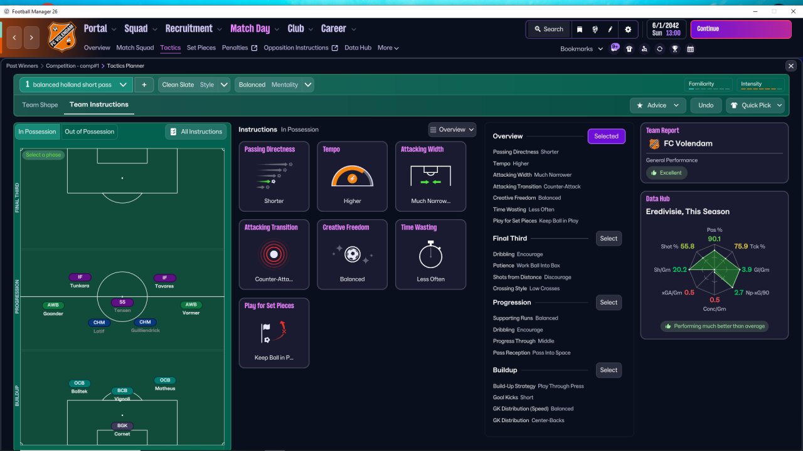Close the Tactics Planner with the X button
The image size is (803, 451).
click(x=791, y=66)
